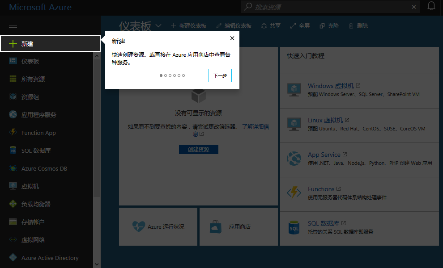Viewport: 443px width, 268px height.
Task: Open Function App lightning icon
Action: pos(13,133)
